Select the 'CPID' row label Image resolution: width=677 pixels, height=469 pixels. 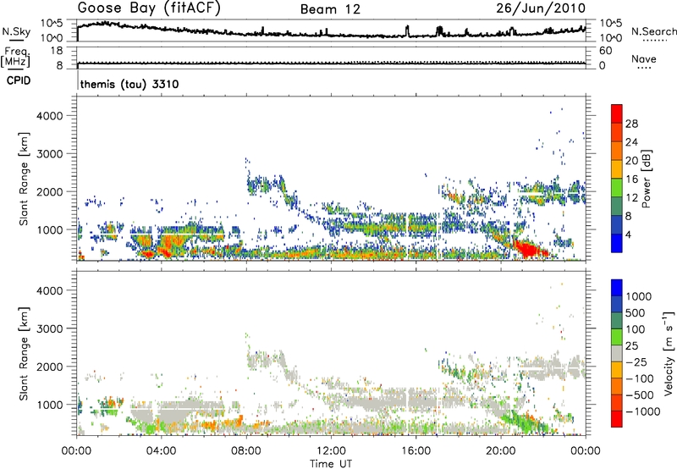pyautogui.click(x=19, y=80)
